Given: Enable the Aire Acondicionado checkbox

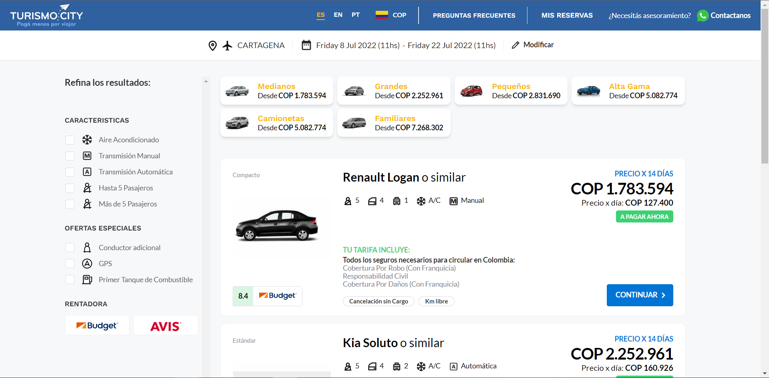Looking at the screenshot, I should click(x=70, y=140).
